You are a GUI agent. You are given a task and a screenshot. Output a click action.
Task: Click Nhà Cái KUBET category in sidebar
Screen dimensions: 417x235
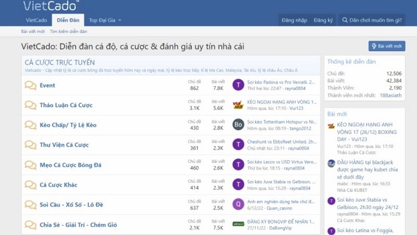tap(352, 190)
